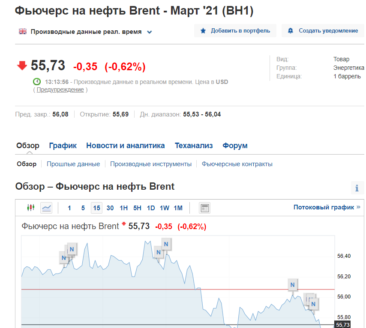
Task: Open Фьючерсные контракты link
Action: [x=237, y=164]
